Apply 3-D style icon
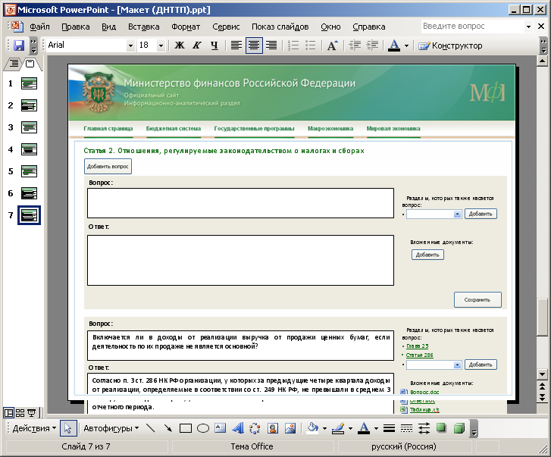 [459, 428]
